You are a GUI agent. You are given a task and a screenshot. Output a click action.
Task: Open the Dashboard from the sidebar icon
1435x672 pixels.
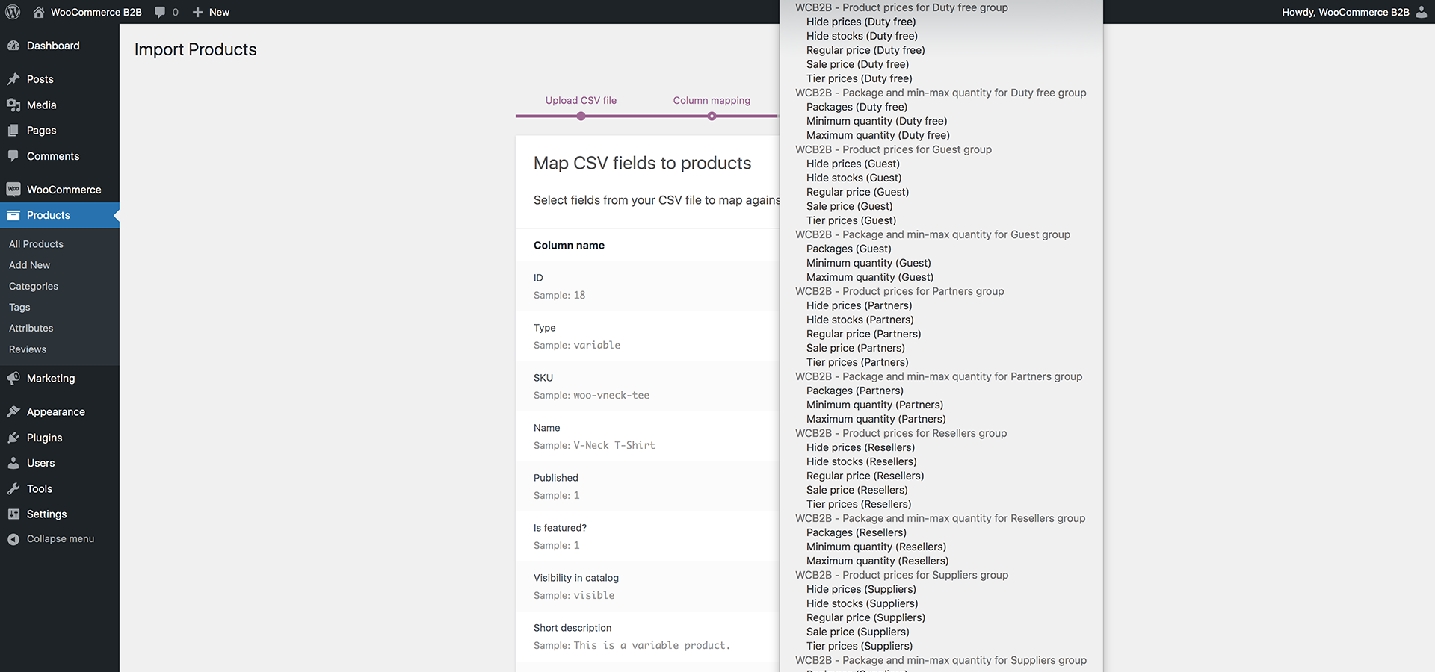pos(15,46)
